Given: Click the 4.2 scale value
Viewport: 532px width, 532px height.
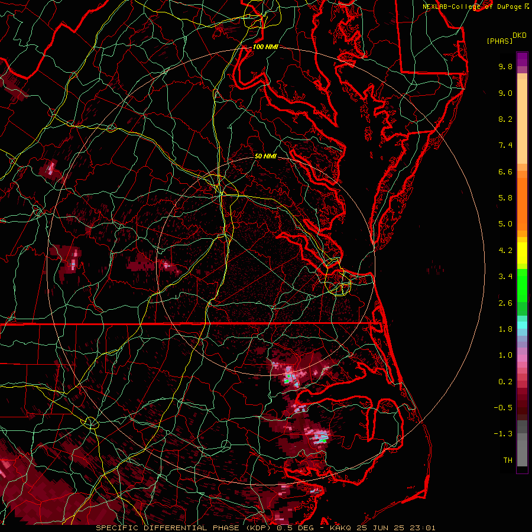Looking at the screenshot, I should click(505, 251).
